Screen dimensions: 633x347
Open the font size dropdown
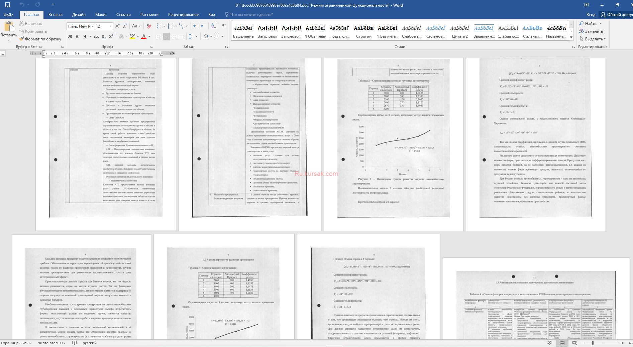[x=111, y=26]
